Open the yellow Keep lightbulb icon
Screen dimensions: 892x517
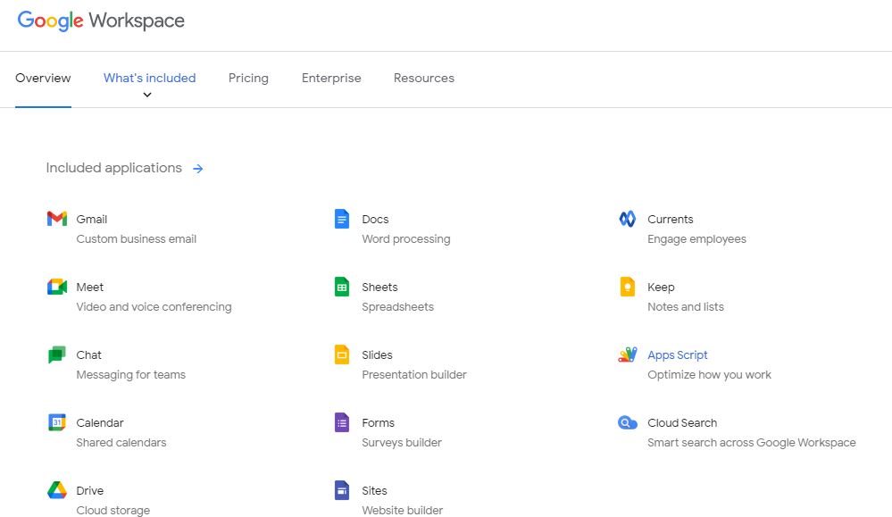coord(628,287)
